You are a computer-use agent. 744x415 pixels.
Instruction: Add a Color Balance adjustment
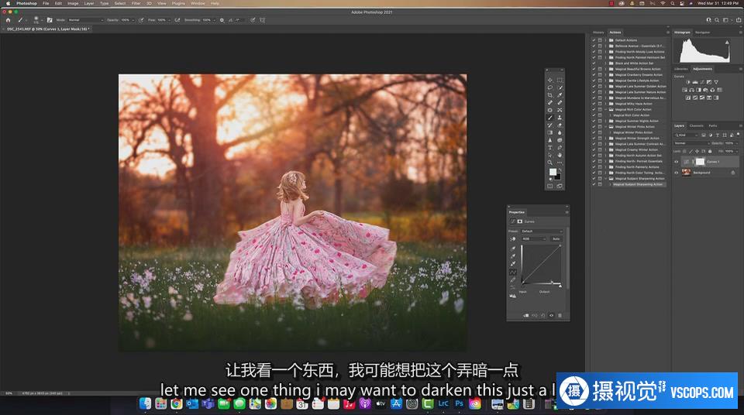tap(692, 90)
